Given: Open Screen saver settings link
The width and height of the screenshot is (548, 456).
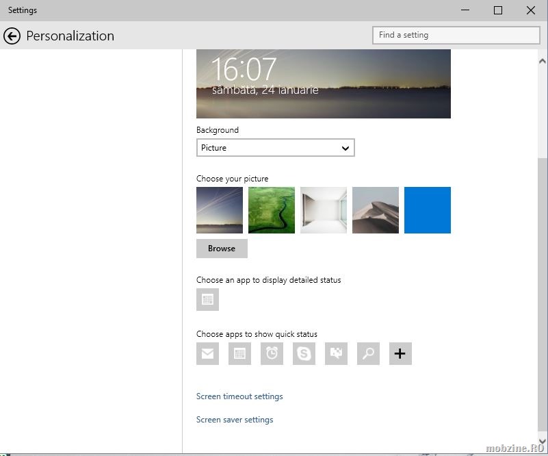Looking at the screenshot, I should click(x=235, y=420).
